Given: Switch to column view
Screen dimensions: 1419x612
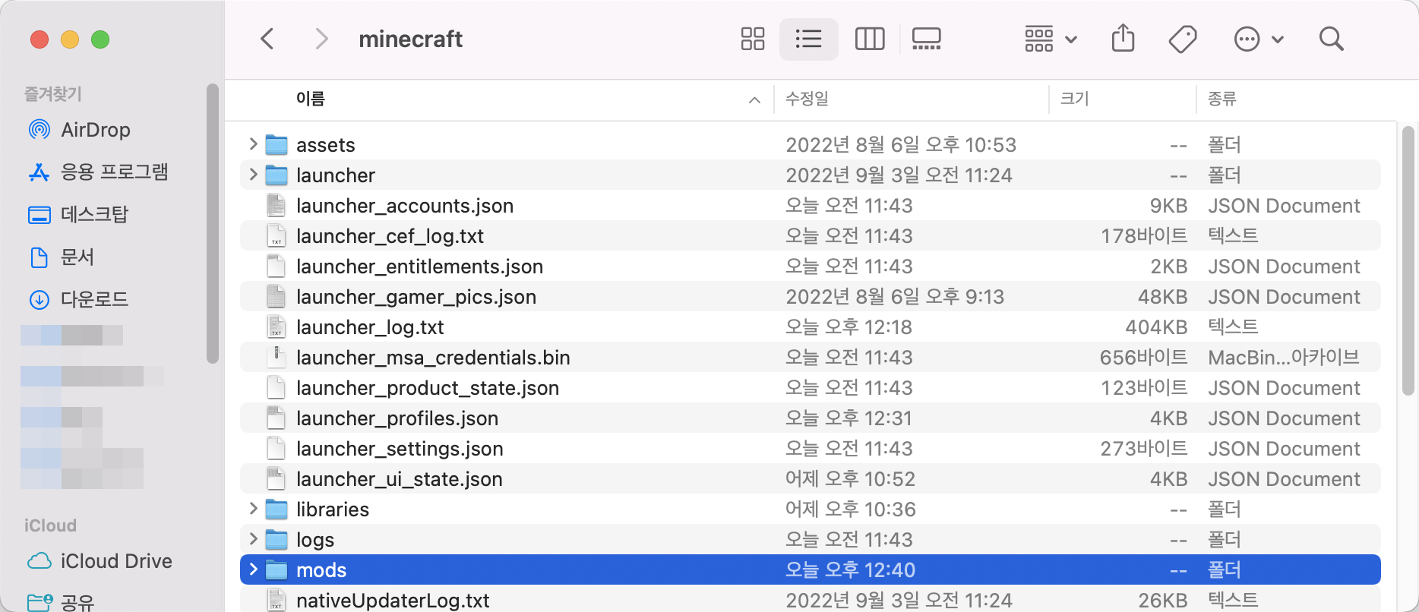Looking at the screenshot, I should pyautogui.click(x=870, y=39).
